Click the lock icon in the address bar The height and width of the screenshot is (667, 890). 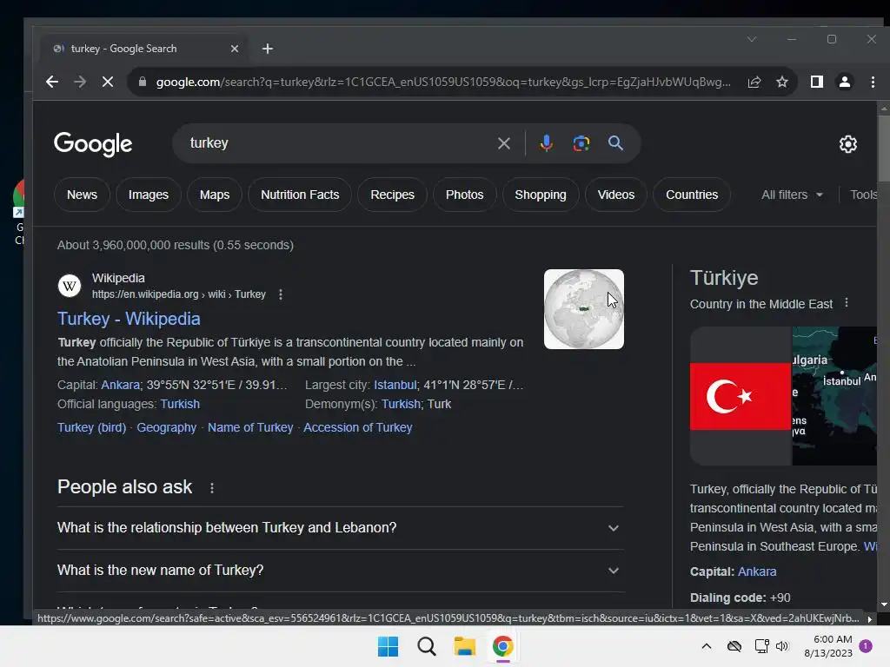click(143, 82)
